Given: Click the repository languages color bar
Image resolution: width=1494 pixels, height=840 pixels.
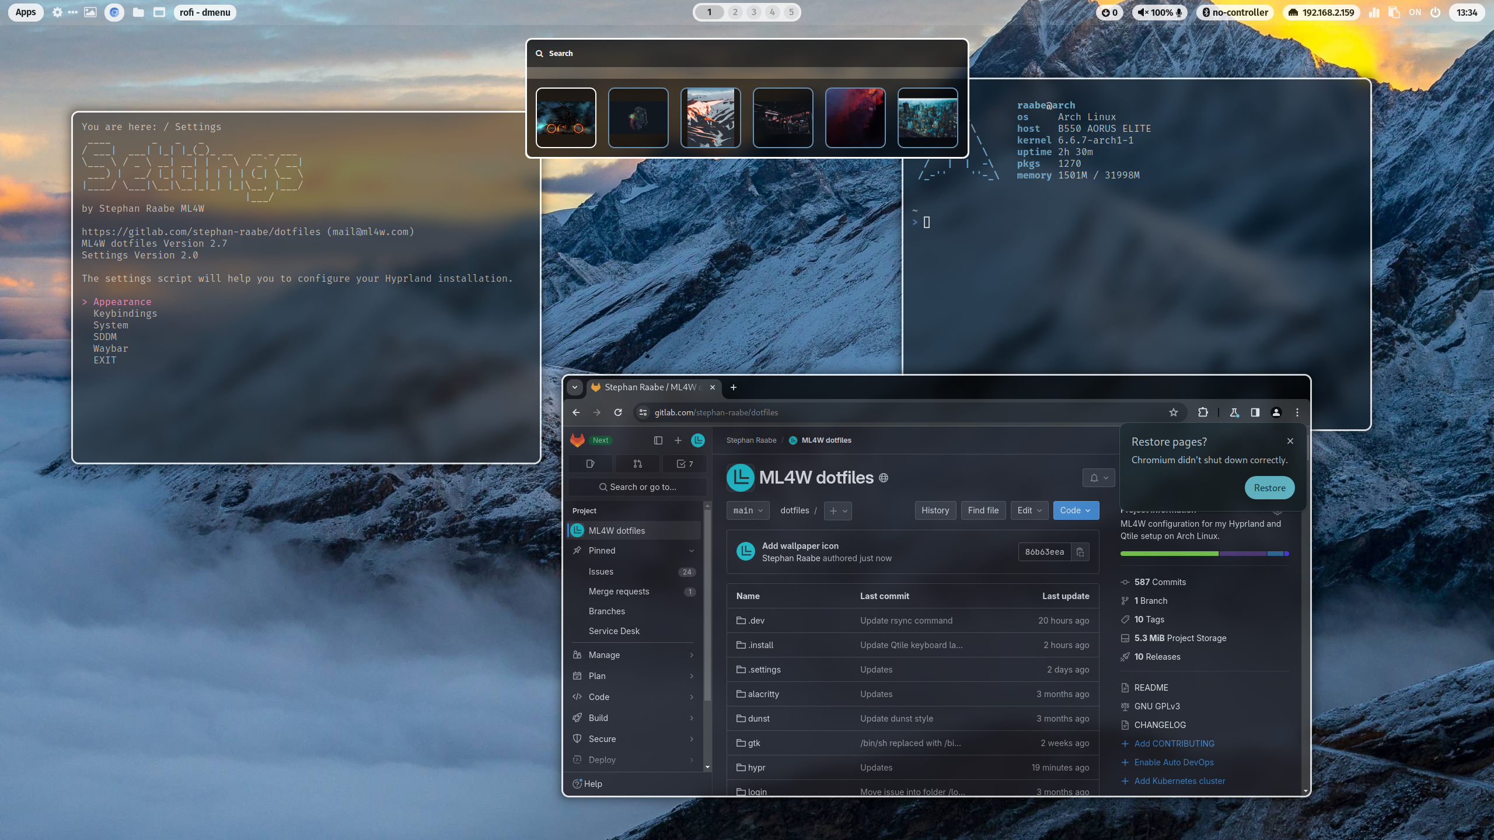Looking at the screenshot, I should click(1204, 554).
